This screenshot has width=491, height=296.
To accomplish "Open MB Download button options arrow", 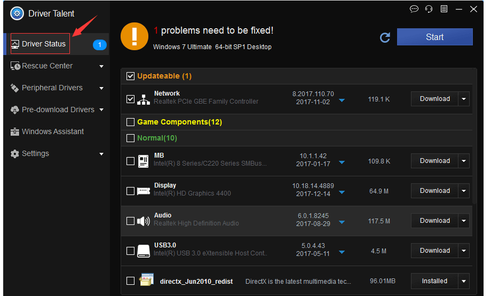I will coord(464,161).
